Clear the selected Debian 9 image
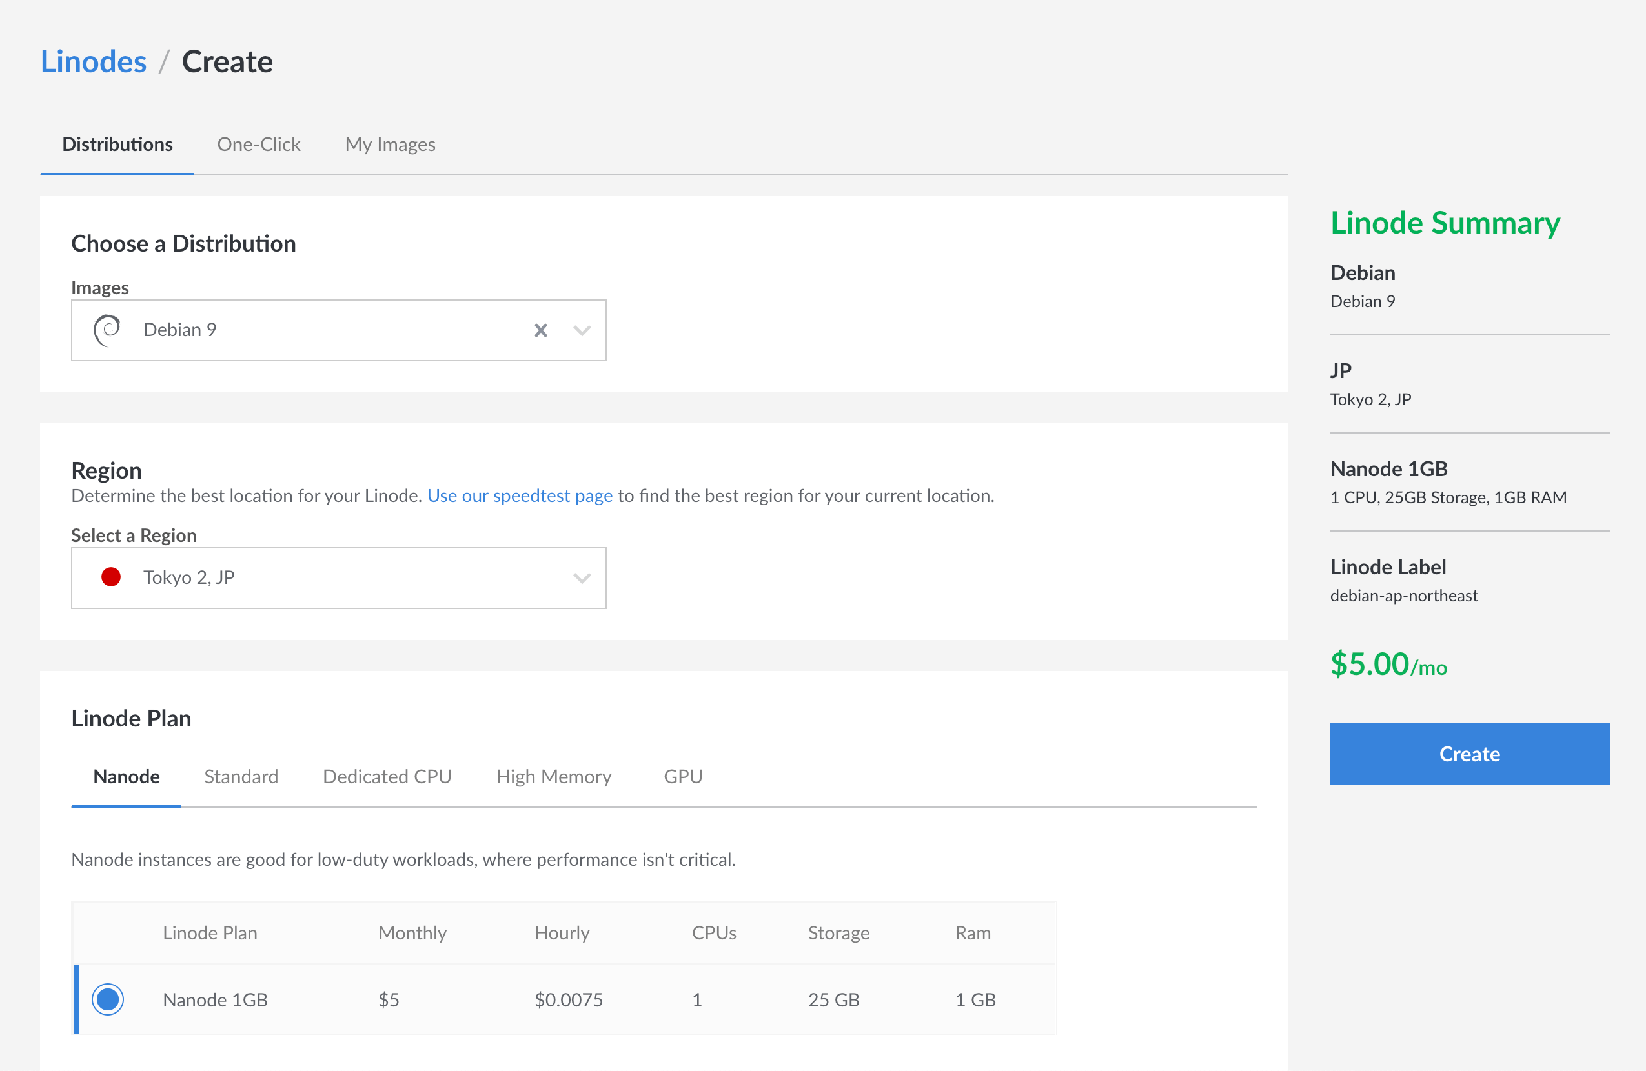1646x1071 pixels. [541, 330]
